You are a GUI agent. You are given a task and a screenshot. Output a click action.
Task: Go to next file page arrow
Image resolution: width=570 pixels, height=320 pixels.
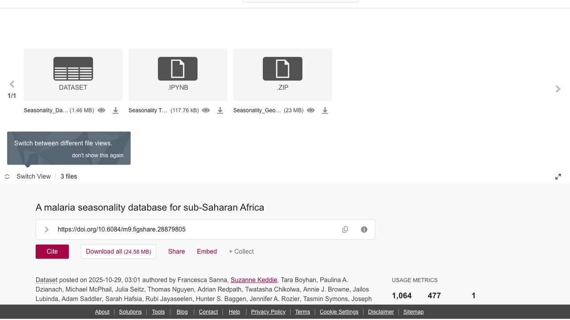[558, 89]
